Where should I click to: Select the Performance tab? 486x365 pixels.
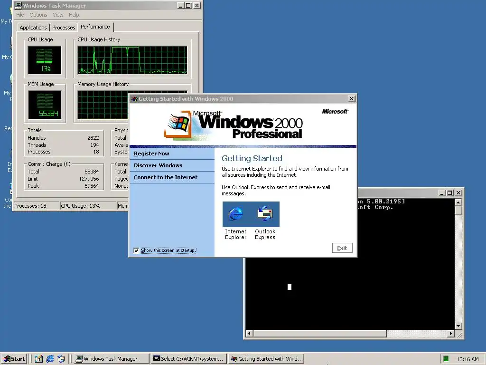click(x=95, y=27)
